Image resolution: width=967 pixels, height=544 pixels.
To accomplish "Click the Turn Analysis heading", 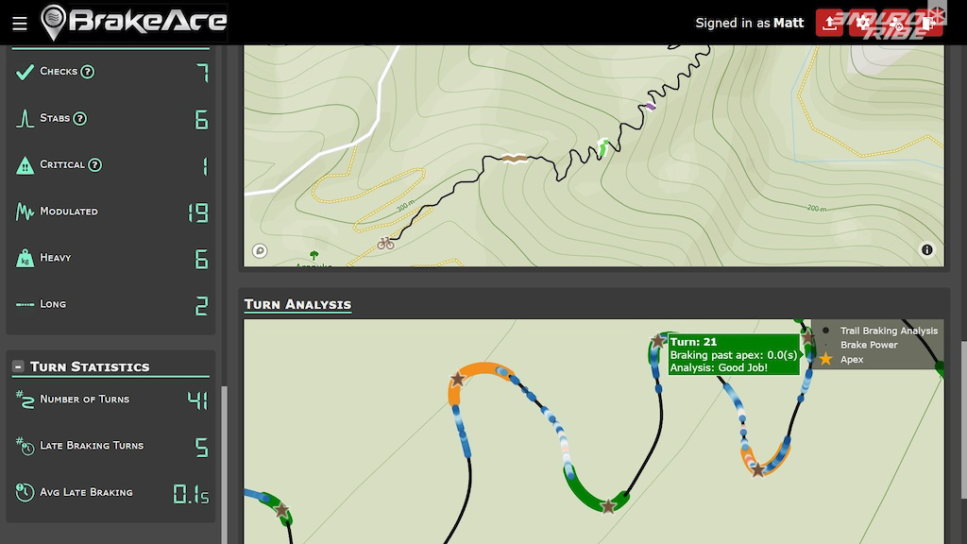I will [297, 304].
